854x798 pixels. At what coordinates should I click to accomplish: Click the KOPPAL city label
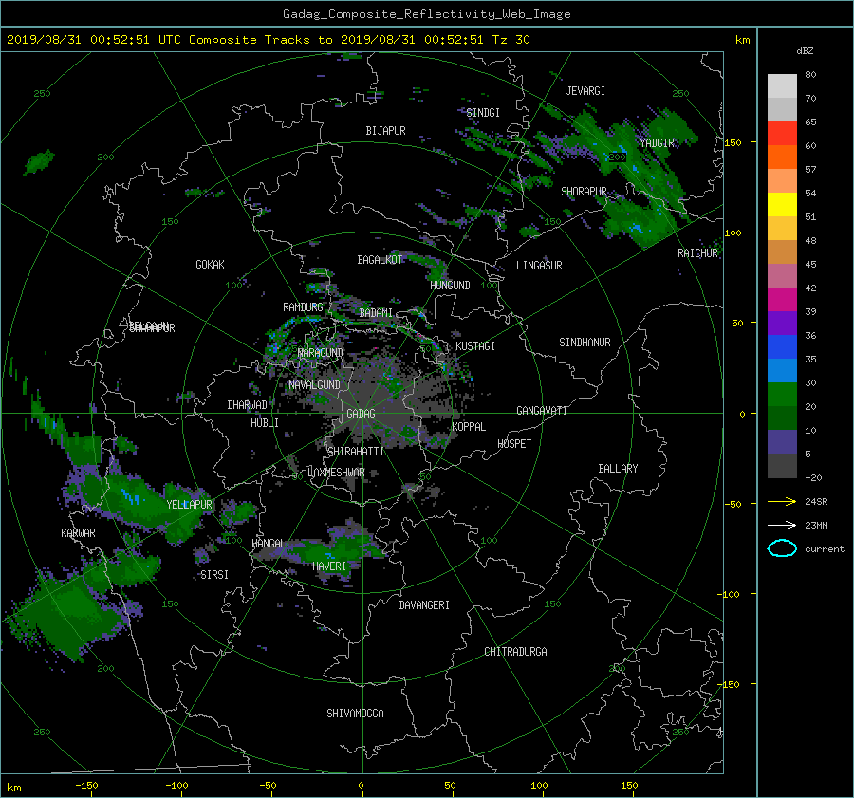469,427
